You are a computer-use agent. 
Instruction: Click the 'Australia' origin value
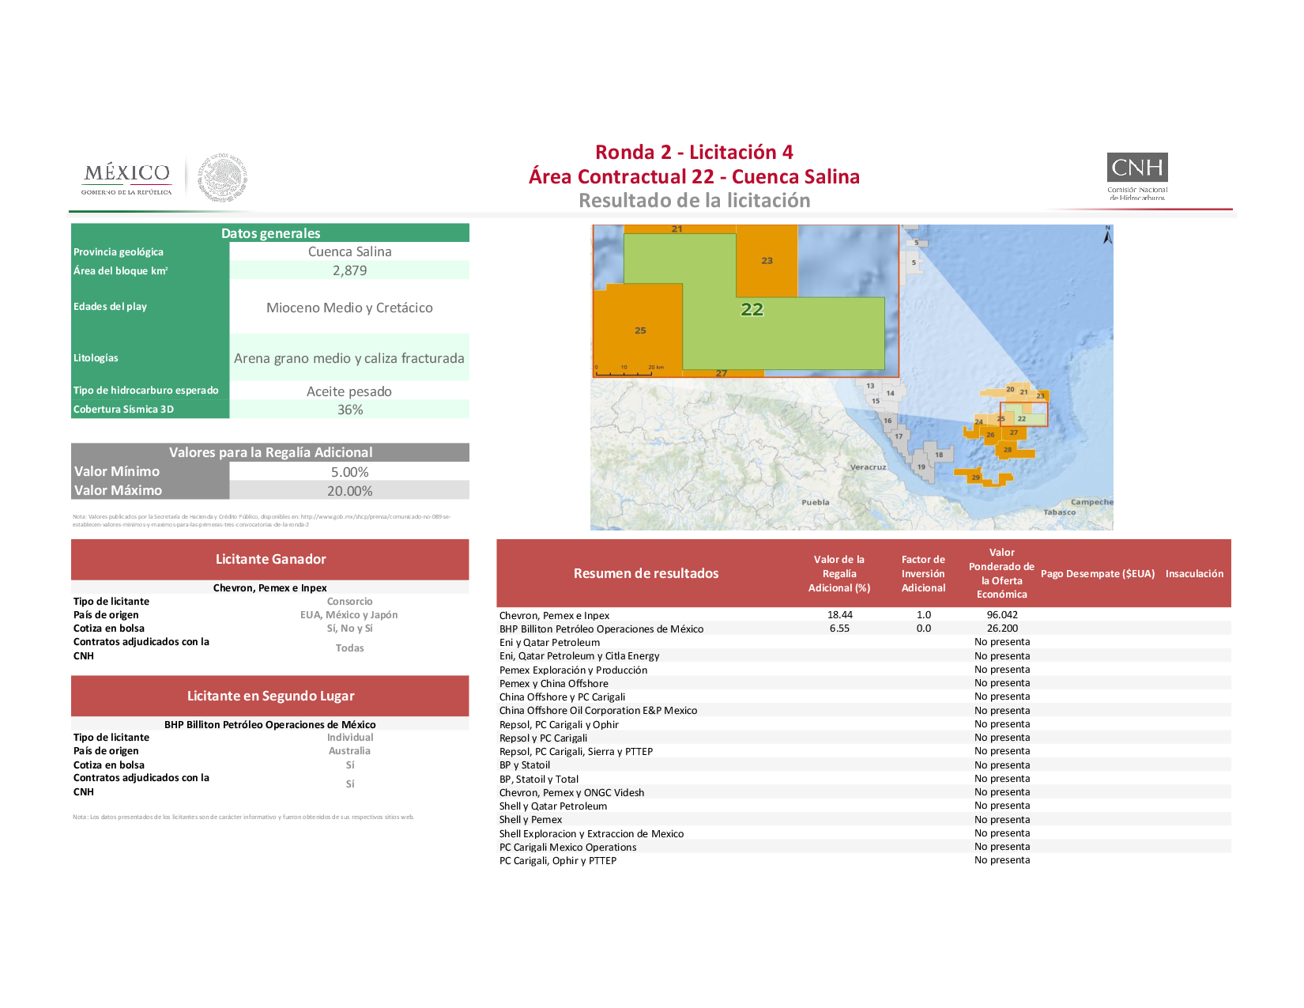click(x=349, y=751)
